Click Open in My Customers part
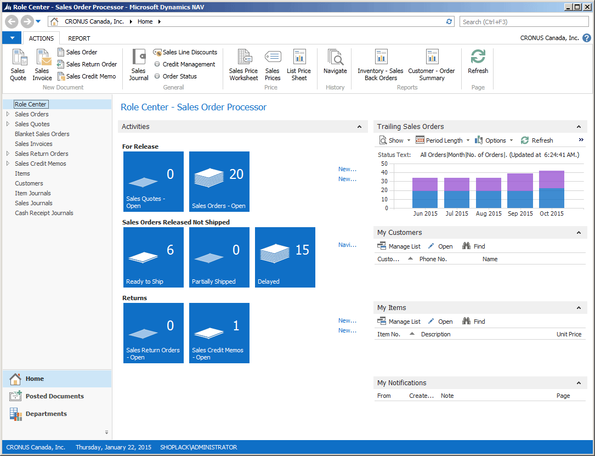 pos(440,246)
